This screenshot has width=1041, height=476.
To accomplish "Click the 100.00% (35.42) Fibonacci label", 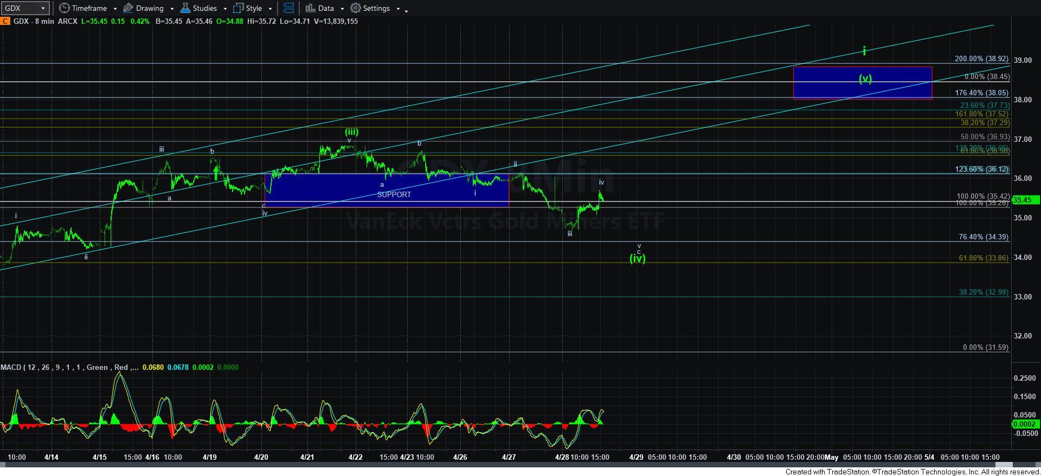I will [x=983, y=196].
